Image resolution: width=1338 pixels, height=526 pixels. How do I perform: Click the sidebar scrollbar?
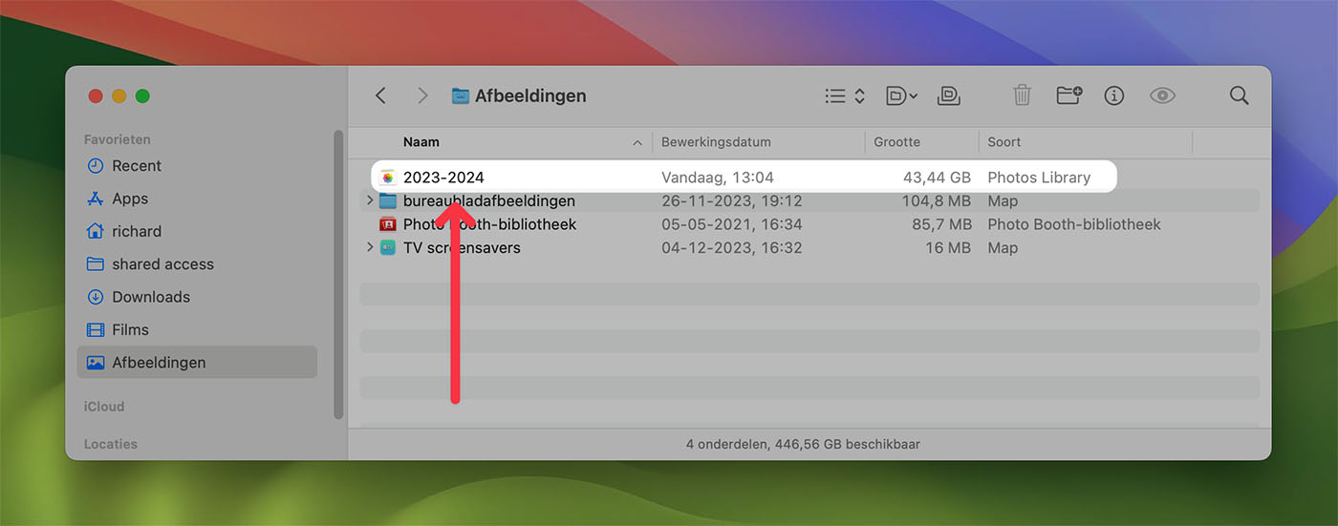(338, 274)
